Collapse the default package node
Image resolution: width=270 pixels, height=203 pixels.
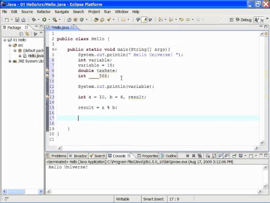[x=15, y=51]
